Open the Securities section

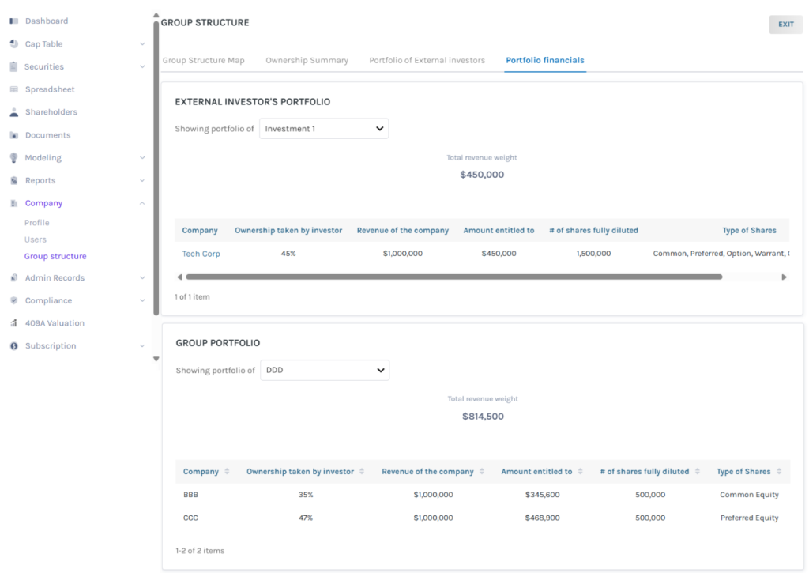(43, 66)
